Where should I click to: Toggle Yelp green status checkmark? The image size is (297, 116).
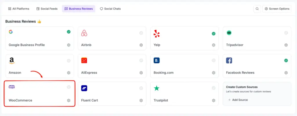click(x=214, y=34)
